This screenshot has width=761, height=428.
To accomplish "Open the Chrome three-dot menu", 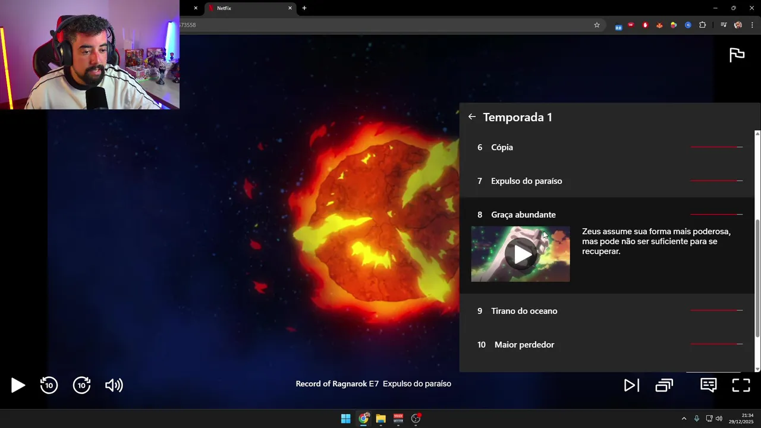I will (752, 25).
